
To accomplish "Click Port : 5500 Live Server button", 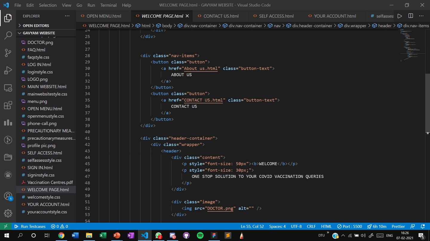I will 349,226.
